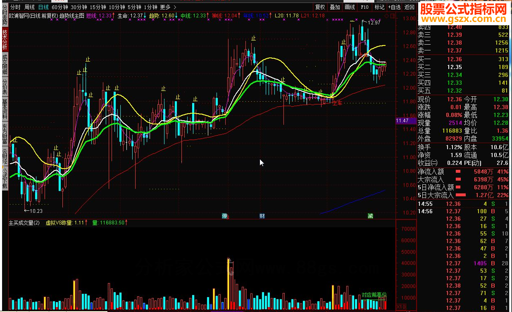
Task: Open the 分价表 sidebar tab
Action: point(5,87)
